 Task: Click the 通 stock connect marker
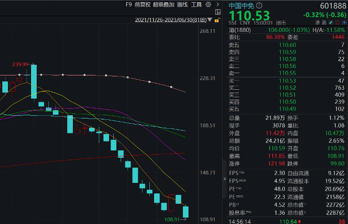click(317, 22)
